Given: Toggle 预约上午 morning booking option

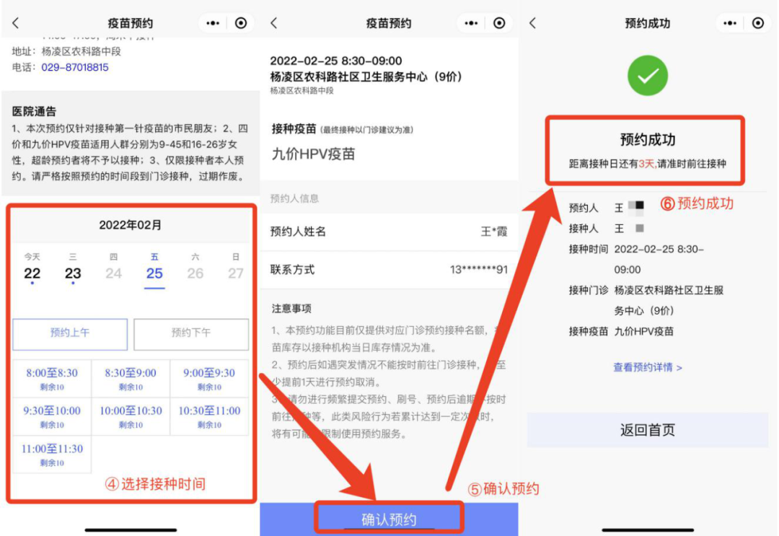Looking at the screenshot, I should click(69, 334).
